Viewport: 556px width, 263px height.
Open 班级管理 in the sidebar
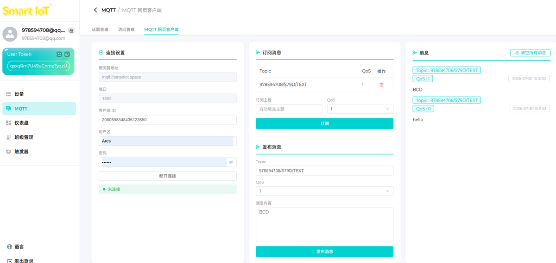[x=39, y=137]
